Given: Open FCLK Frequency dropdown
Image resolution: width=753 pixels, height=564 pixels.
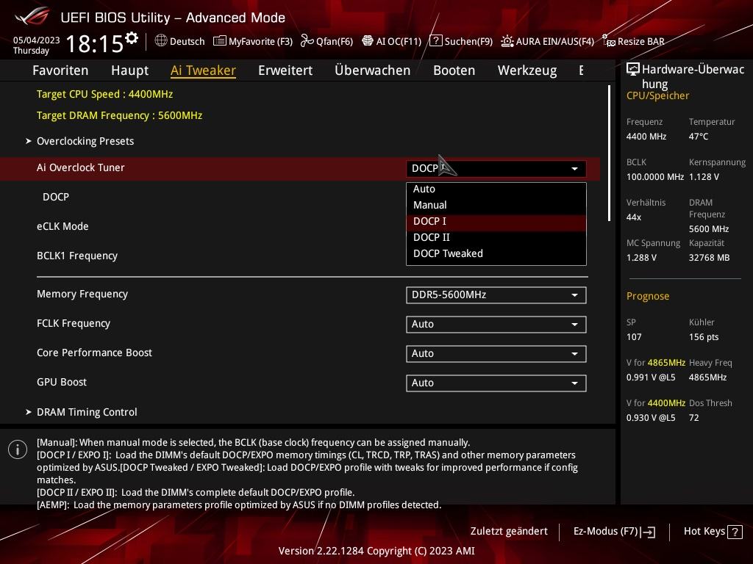Looking at the screenshot, I should [x=496, y=324].
